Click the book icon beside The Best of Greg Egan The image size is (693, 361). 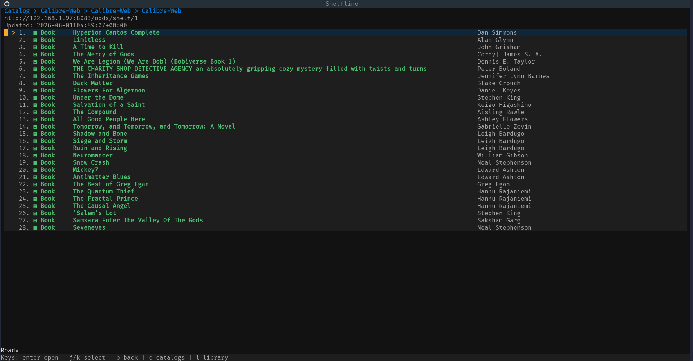[35, 184]
